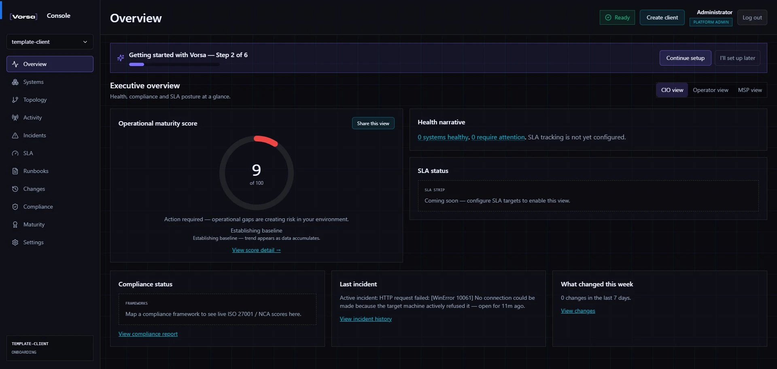The image size is (777, 369).
Task: Click the Frameworks placeholder box
Action: click(x=217, y=309)
